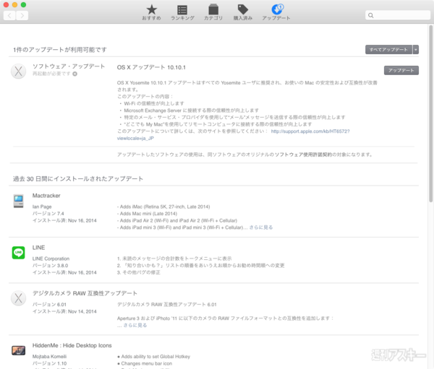Open the ソフトウェア使用許諾契約 link

tap(303, 155)
